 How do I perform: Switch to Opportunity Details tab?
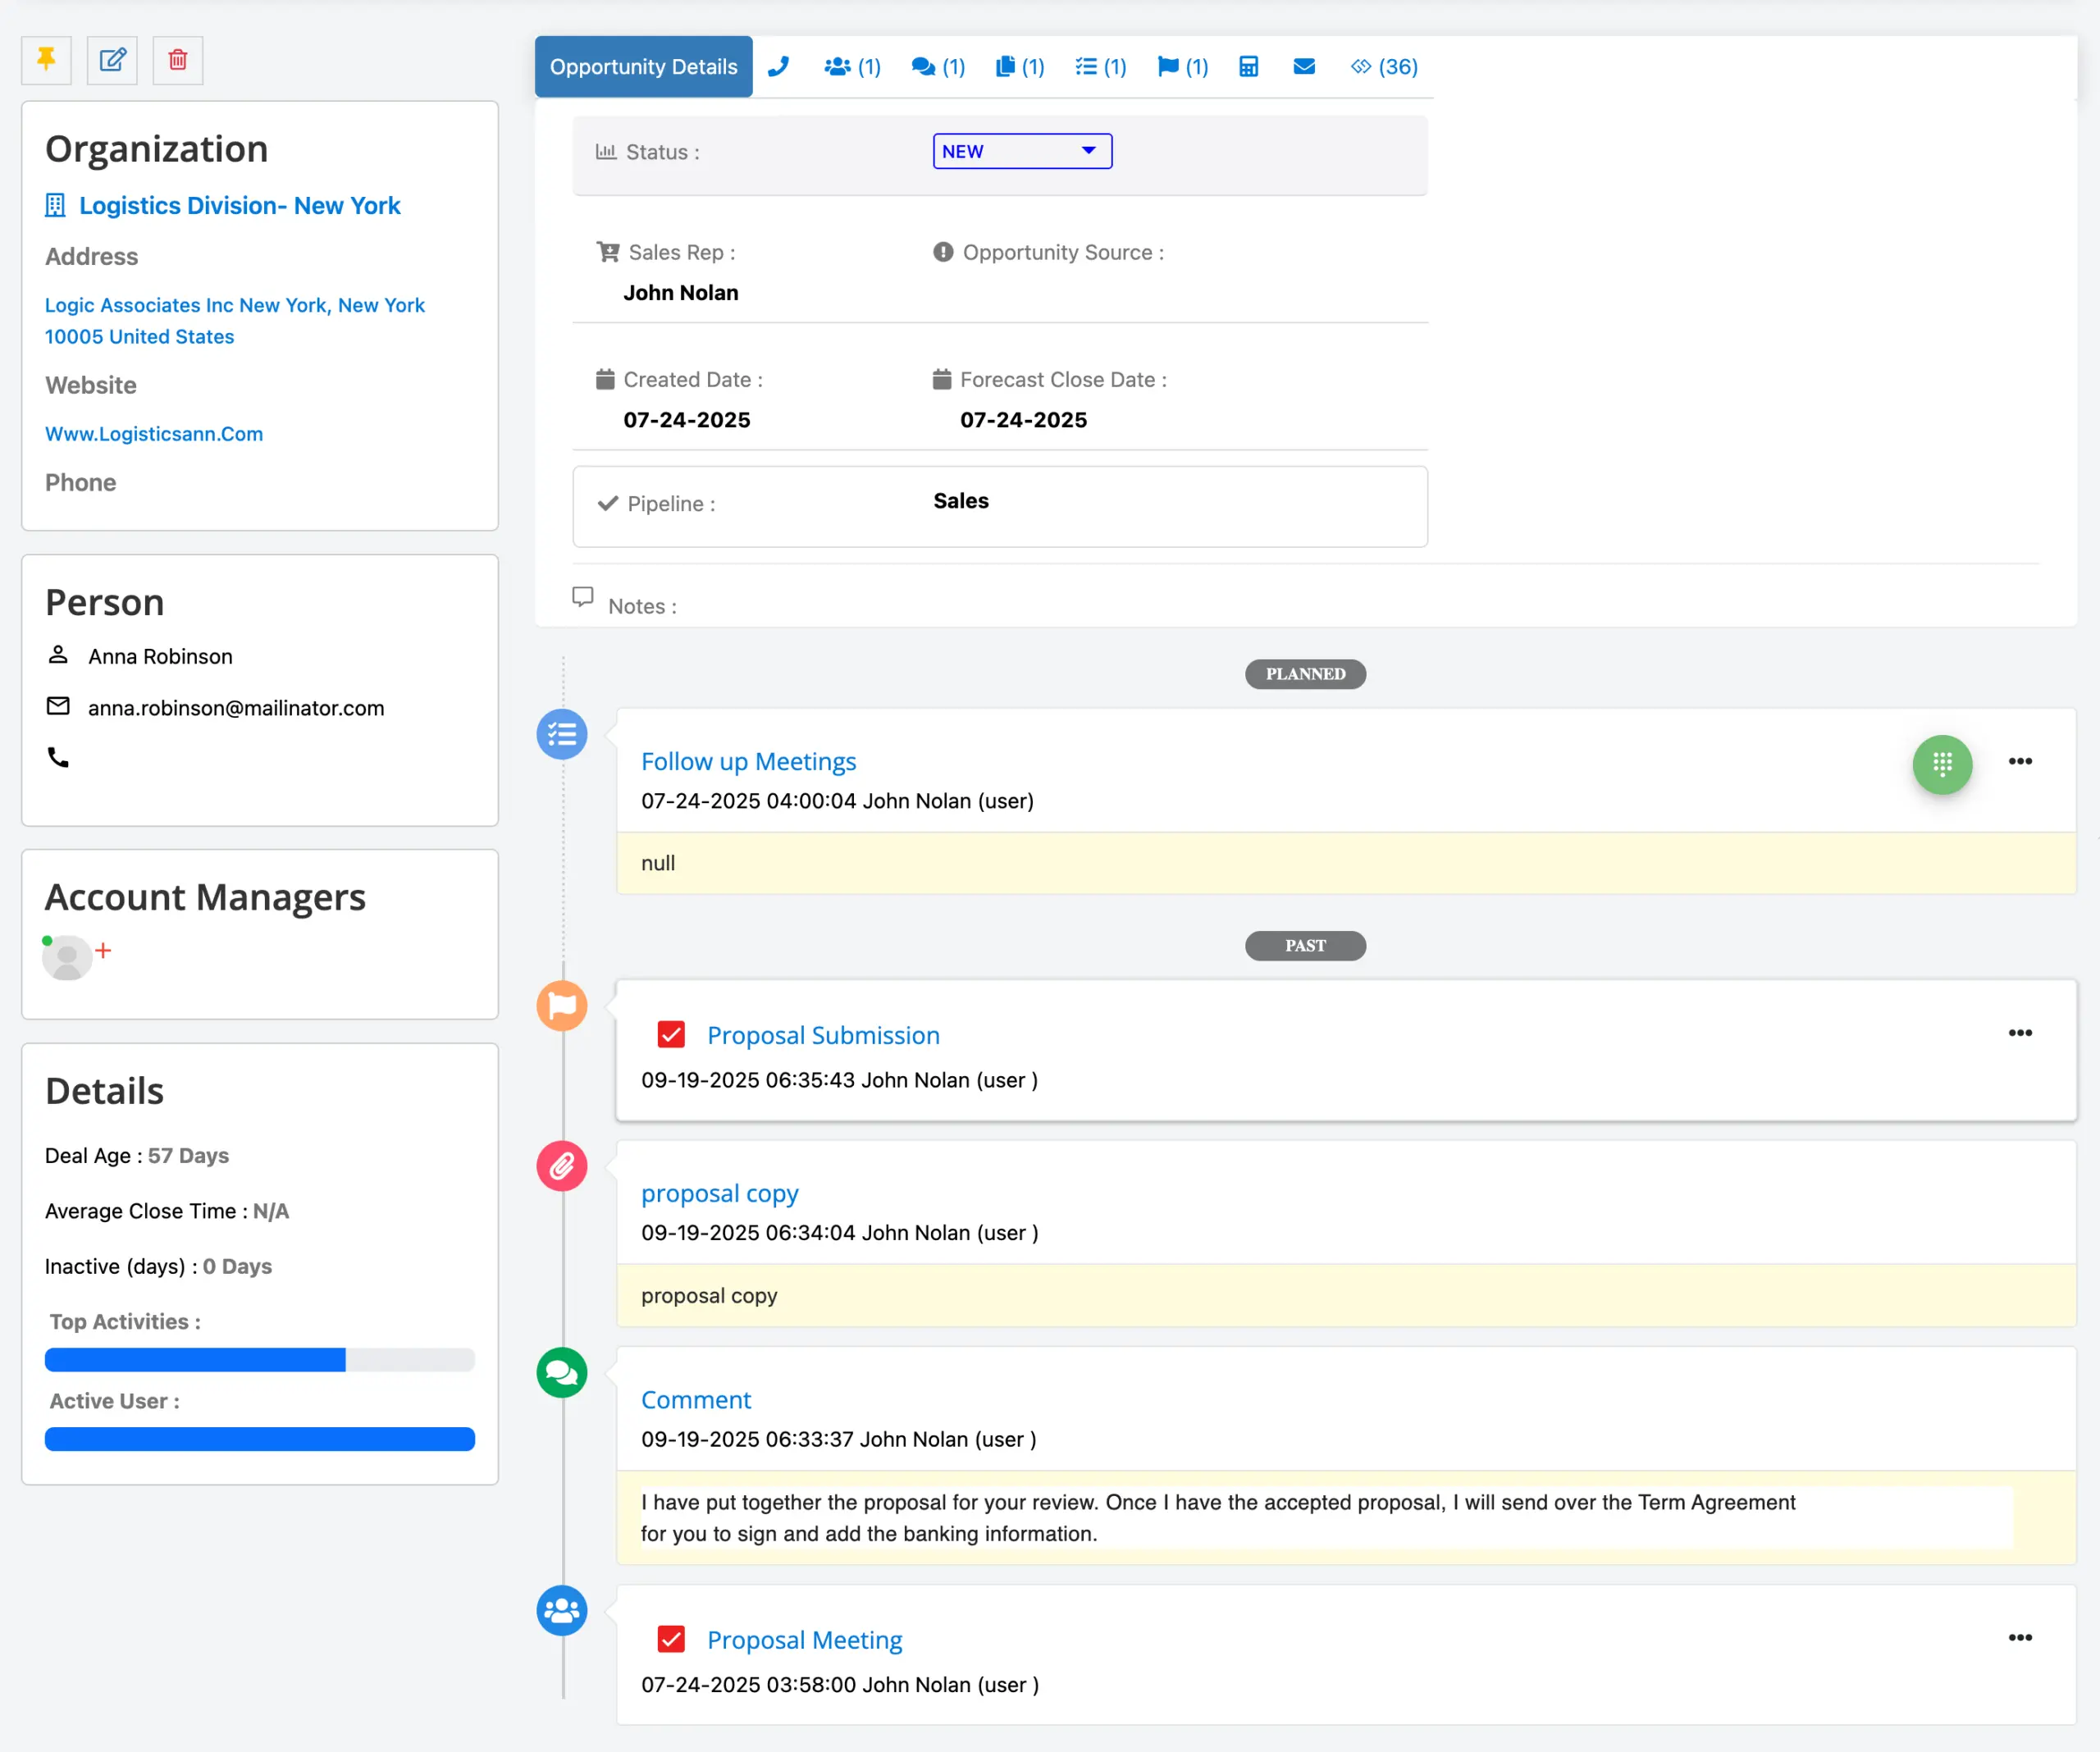pyautogui.click(x=643, y=67)
